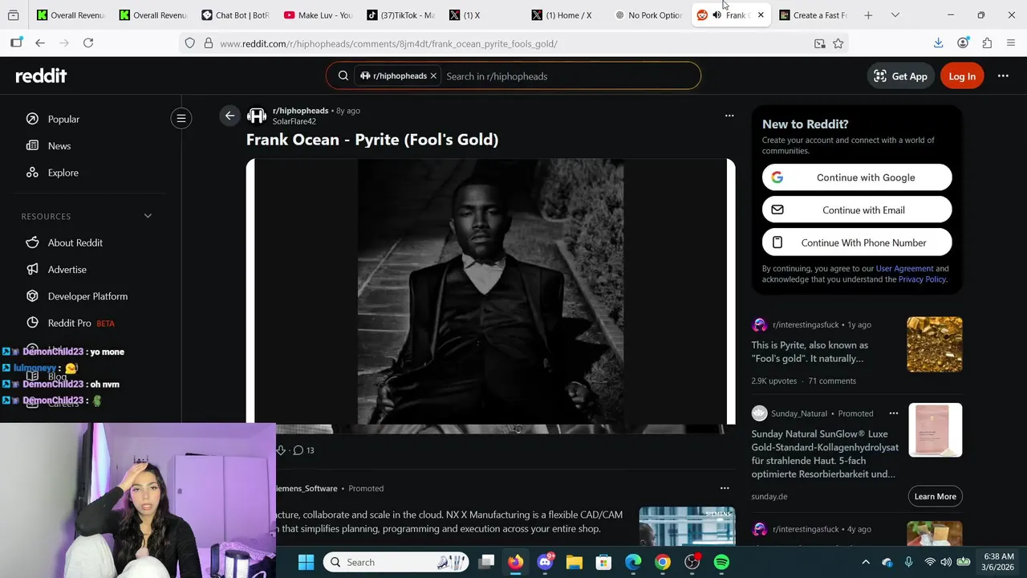Go back using the post back arrow
Image resolution: width=1027 pixels, height=578 pixels.
click(x=229, y=116)
